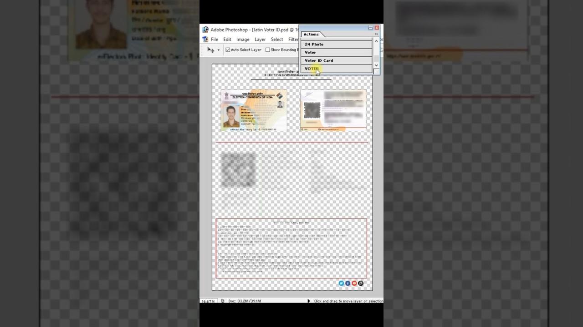This screenshot has height=327, width=583.
Task: Enable the Show Bounding Box checkbox
Action: click(x=267, y=50)
